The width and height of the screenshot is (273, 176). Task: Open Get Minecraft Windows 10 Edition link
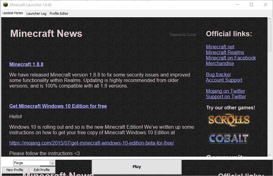pyautogui.click(x=58, y=106)
